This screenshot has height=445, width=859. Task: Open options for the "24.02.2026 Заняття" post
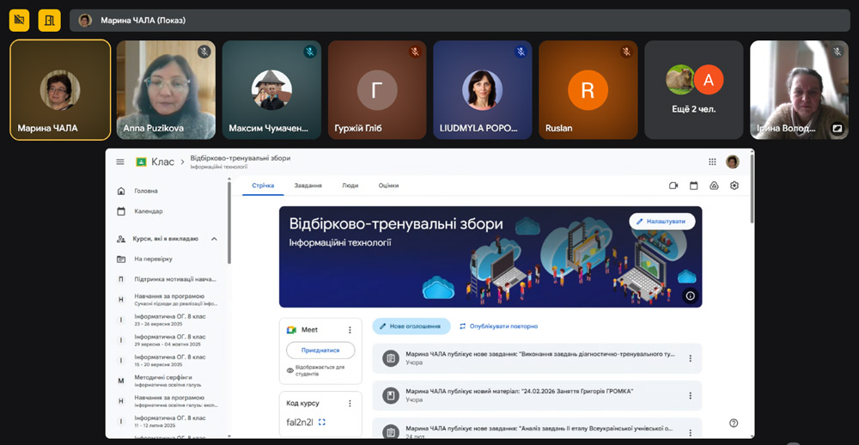click(691, 396)
